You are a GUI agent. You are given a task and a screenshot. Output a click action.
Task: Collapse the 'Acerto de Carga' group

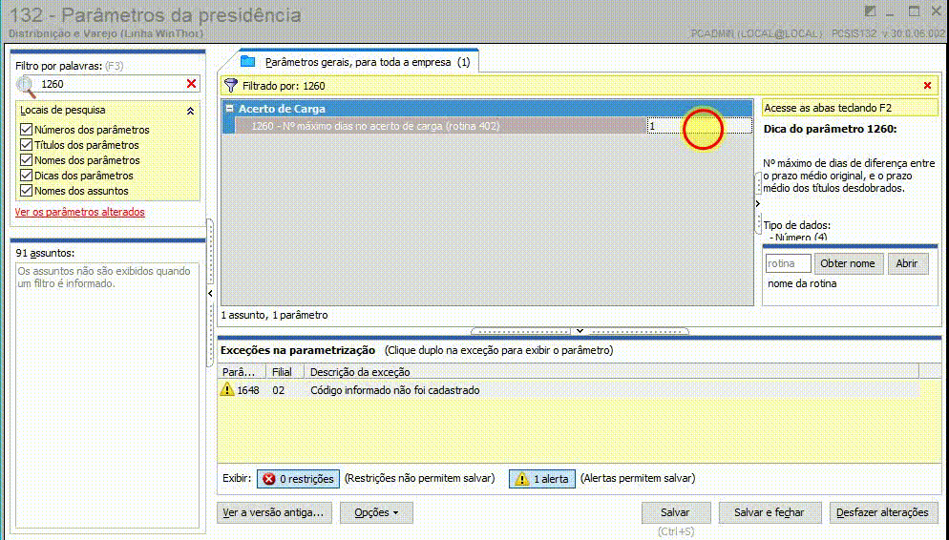[229, 108]
